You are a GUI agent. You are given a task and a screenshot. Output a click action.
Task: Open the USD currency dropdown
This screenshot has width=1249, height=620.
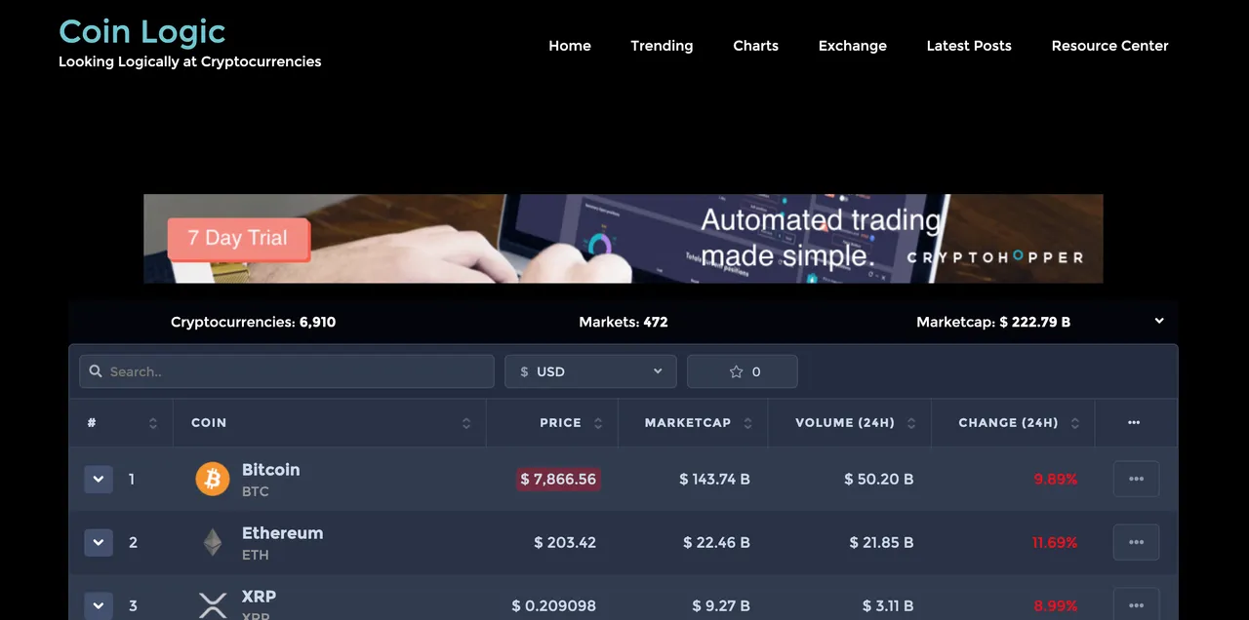[590, 371]
